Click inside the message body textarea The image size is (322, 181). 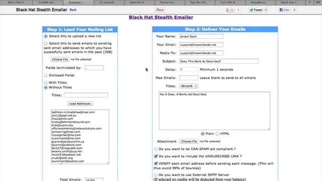click(x=214, y=111)
